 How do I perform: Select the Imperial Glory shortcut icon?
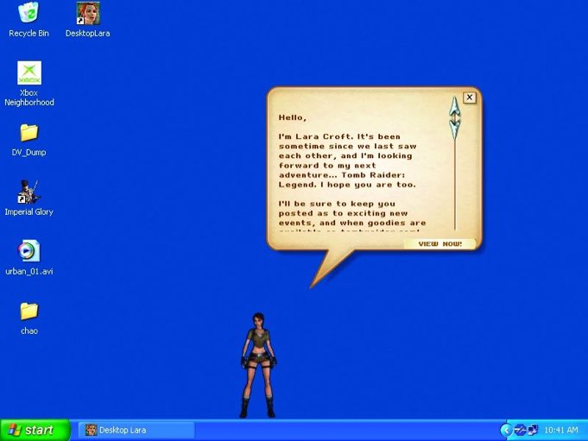[28, 198]
